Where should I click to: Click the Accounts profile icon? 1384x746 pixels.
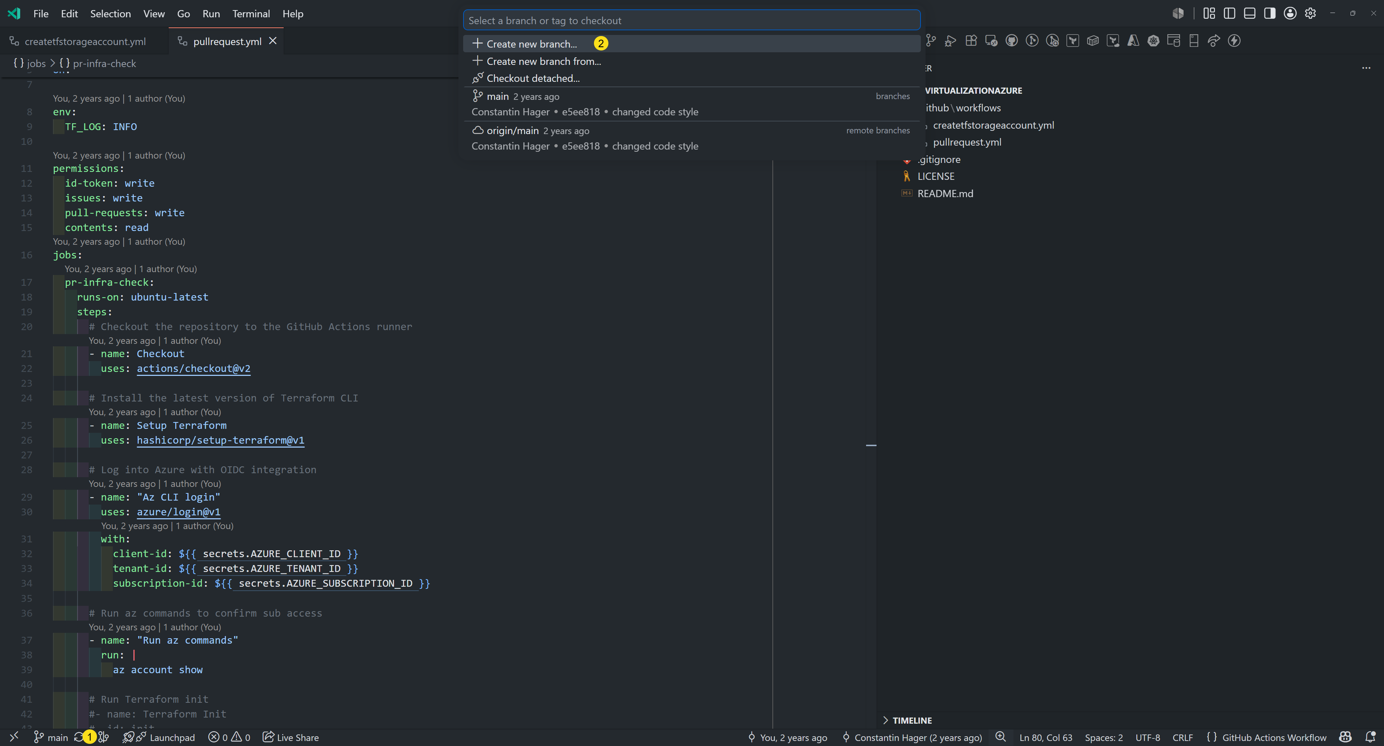pyautogui.click(x=1290, y=13)
